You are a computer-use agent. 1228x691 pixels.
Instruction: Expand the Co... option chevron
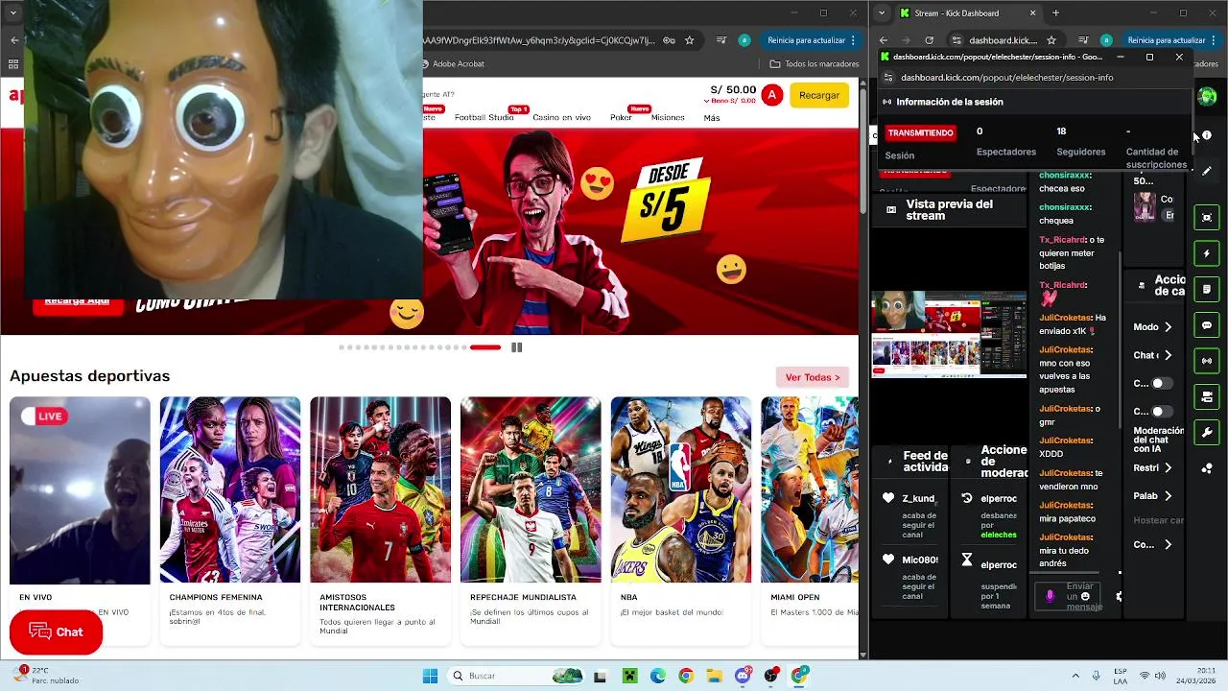click(1168, 544)
